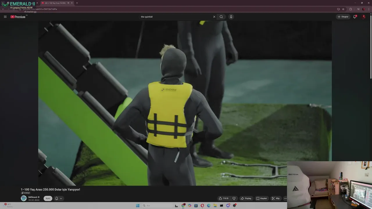Open the Windows Start menu
Viewport: 372px width, 209px height.
[x=137, y=206]
